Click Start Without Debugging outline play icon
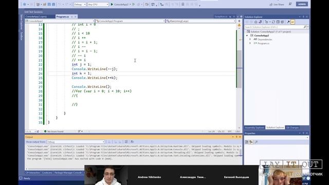The height and width of the screenshot is (185, 329). point(134,5)
